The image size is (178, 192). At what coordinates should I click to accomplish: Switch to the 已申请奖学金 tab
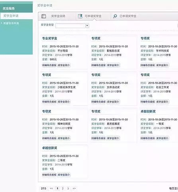tap(128, 16)
